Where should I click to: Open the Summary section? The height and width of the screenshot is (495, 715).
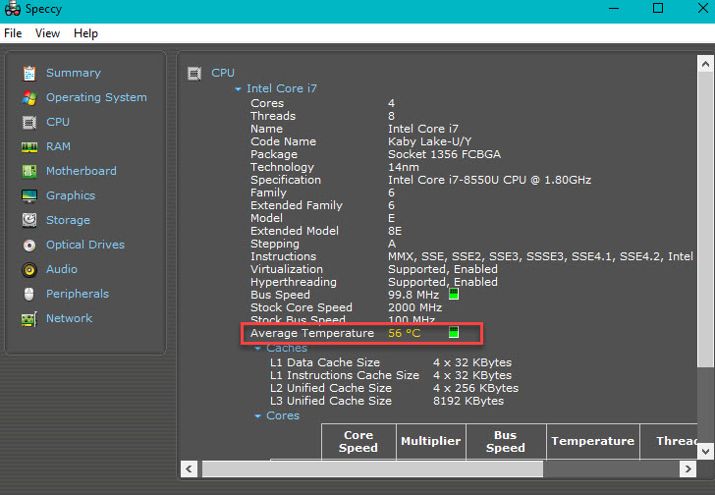[74, 73]
